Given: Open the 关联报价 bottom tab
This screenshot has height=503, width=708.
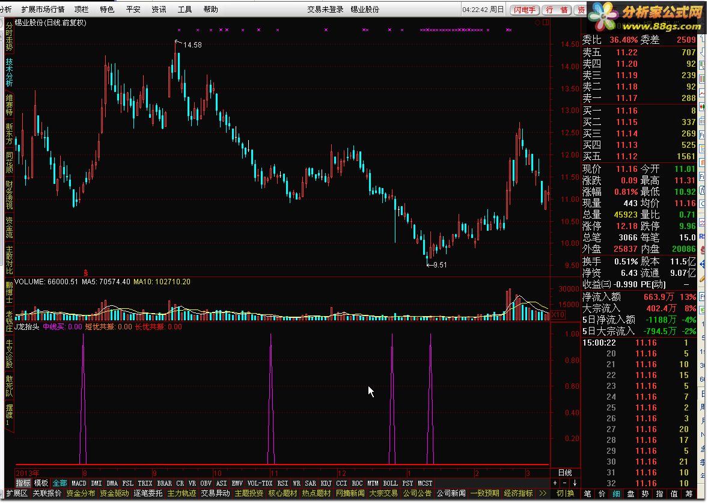Looking at the screenshot, I should [x=47, y=493].
